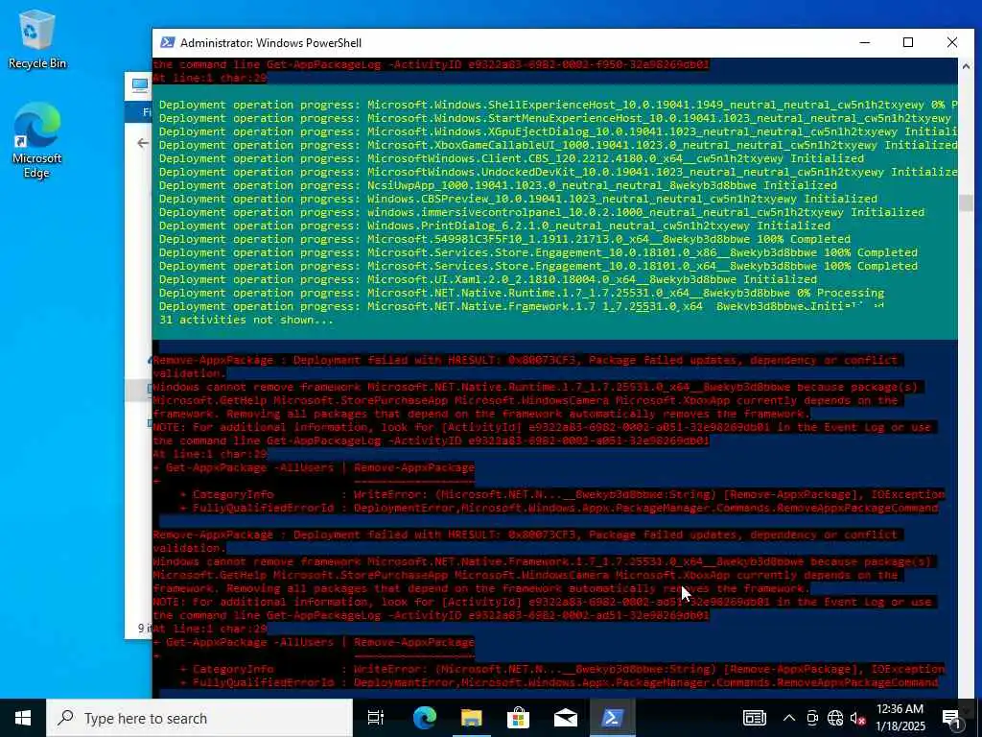982x737 pixels.
Task: Show hidden system tray icons
Action: (x=789, y=718)
